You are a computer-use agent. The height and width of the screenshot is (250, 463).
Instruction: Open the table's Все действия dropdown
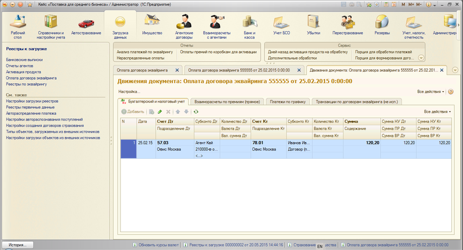437,111
